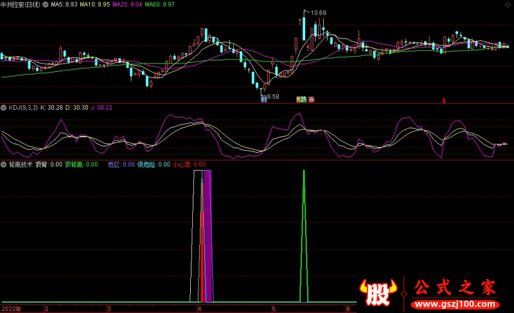Click the 背离技术 indicator name
The width and height of the screenshot is (514, 313).
[21, 164]
